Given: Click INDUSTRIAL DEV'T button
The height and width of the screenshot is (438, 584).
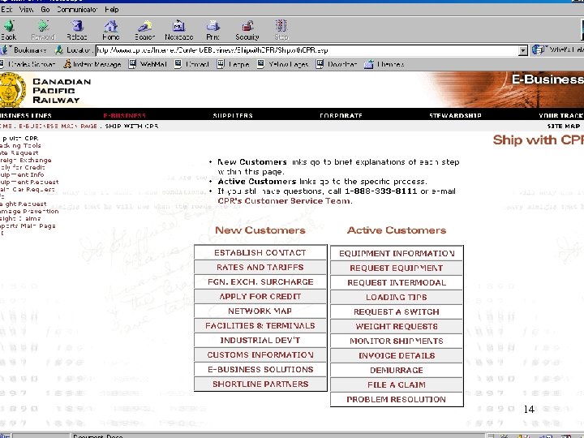Looking at the screenshot, I should coord(260,340).
